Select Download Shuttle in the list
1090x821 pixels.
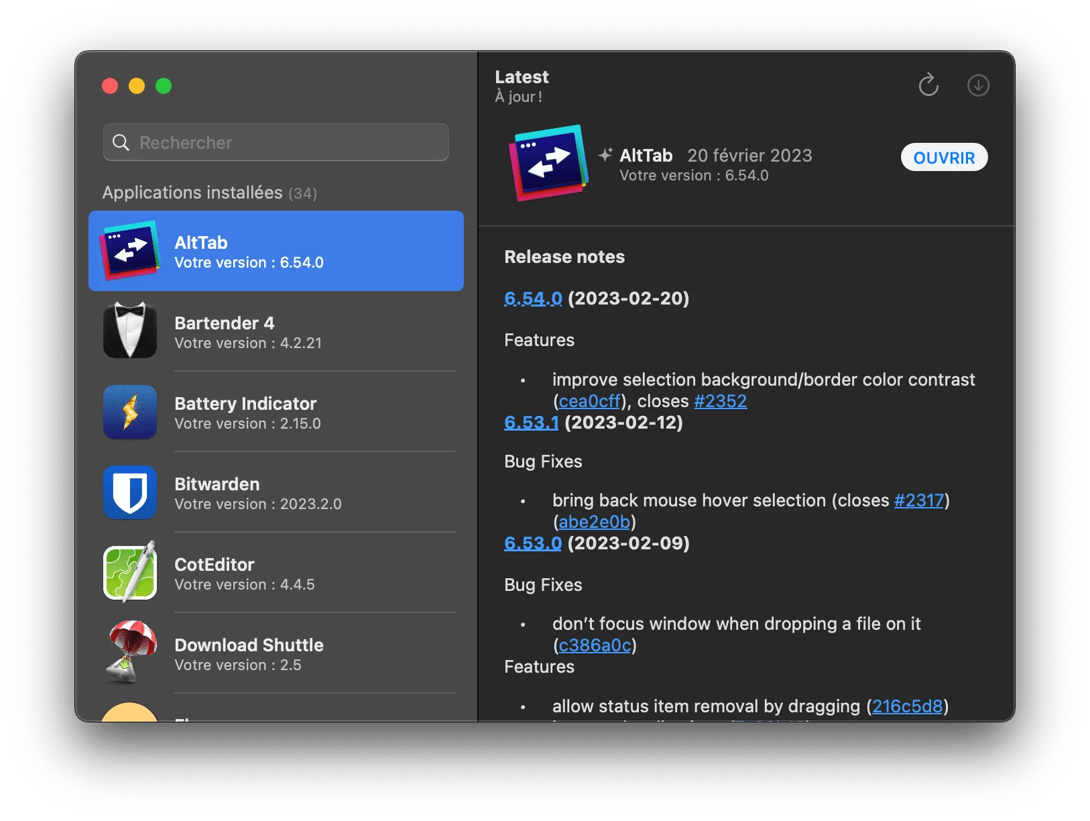point(276,653)
